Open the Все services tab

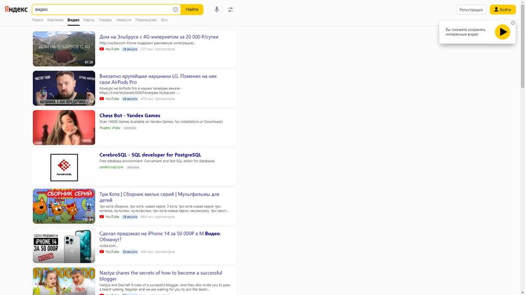(x=164, y=20)
